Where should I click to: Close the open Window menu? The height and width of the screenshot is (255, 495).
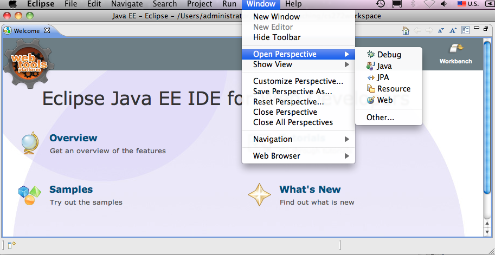point(261,4)
